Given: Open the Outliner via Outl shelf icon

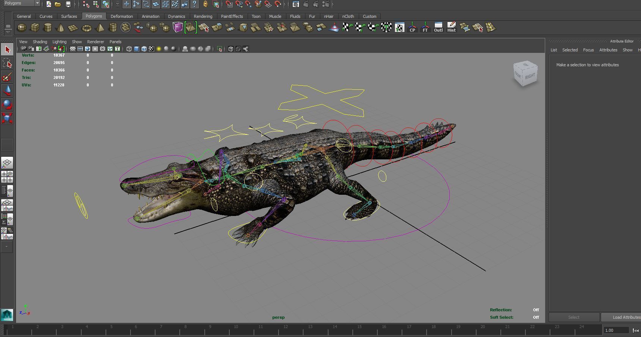Looking at the screenshot, I should click(438, 28).
